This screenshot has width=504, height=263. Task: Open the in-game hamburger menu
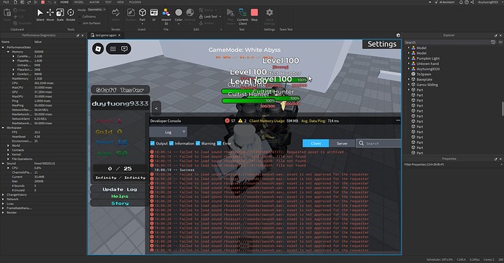[112, 49]
